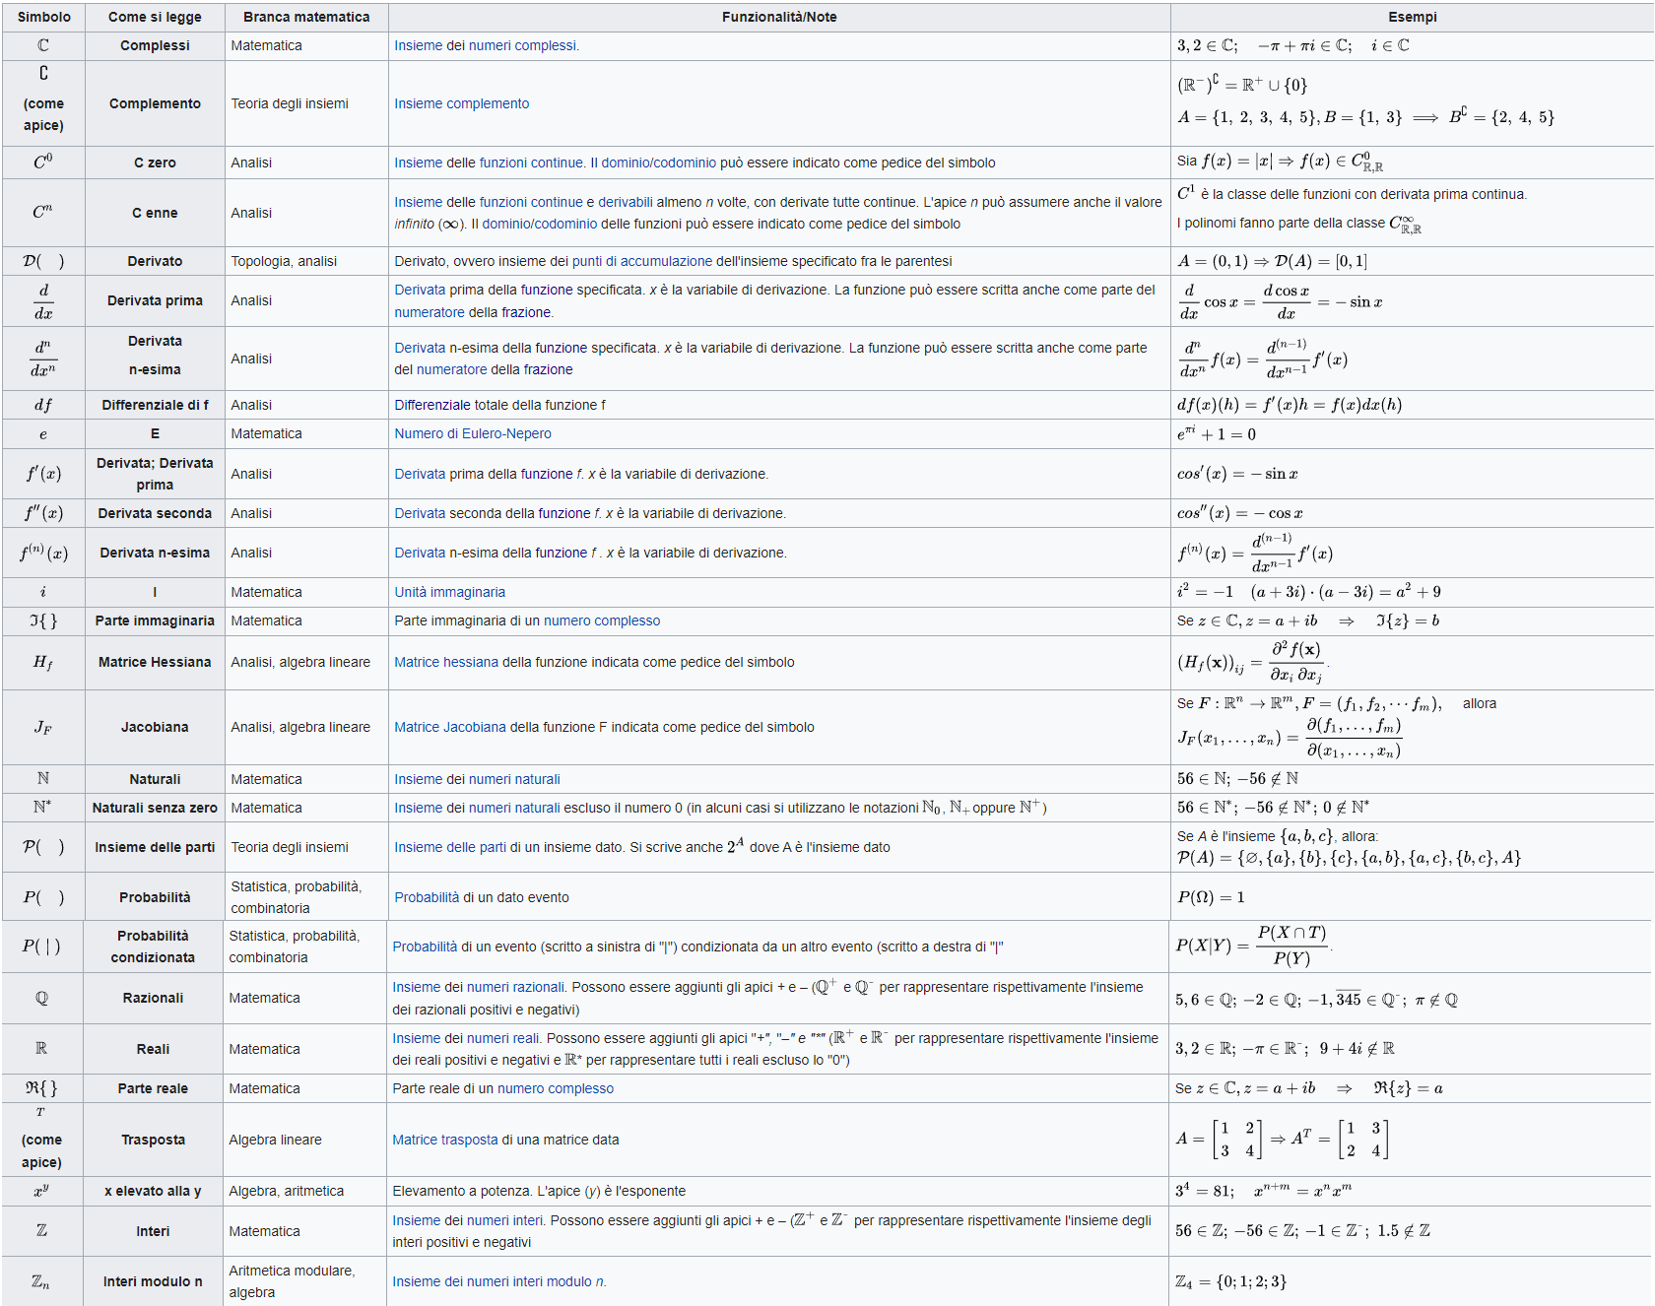
Task: Click the 'Algebra, aritmetica' cell
Action: (x=304, y=1191)
